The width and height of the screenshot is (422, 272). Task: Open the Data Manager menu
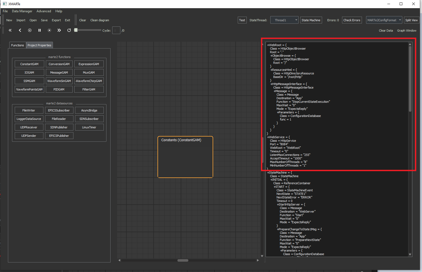(x=22, y=11)
